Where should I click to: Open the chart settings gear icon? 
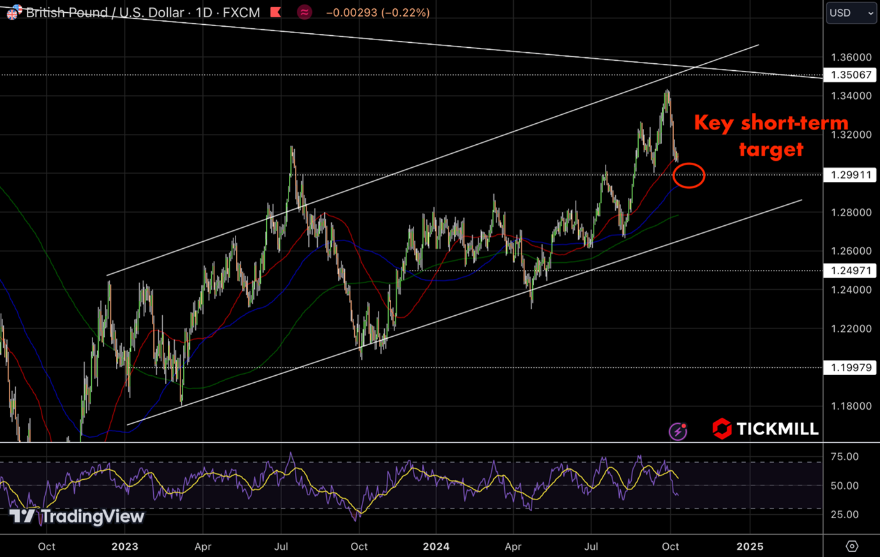pyautogui.click(x=851, y=546)
